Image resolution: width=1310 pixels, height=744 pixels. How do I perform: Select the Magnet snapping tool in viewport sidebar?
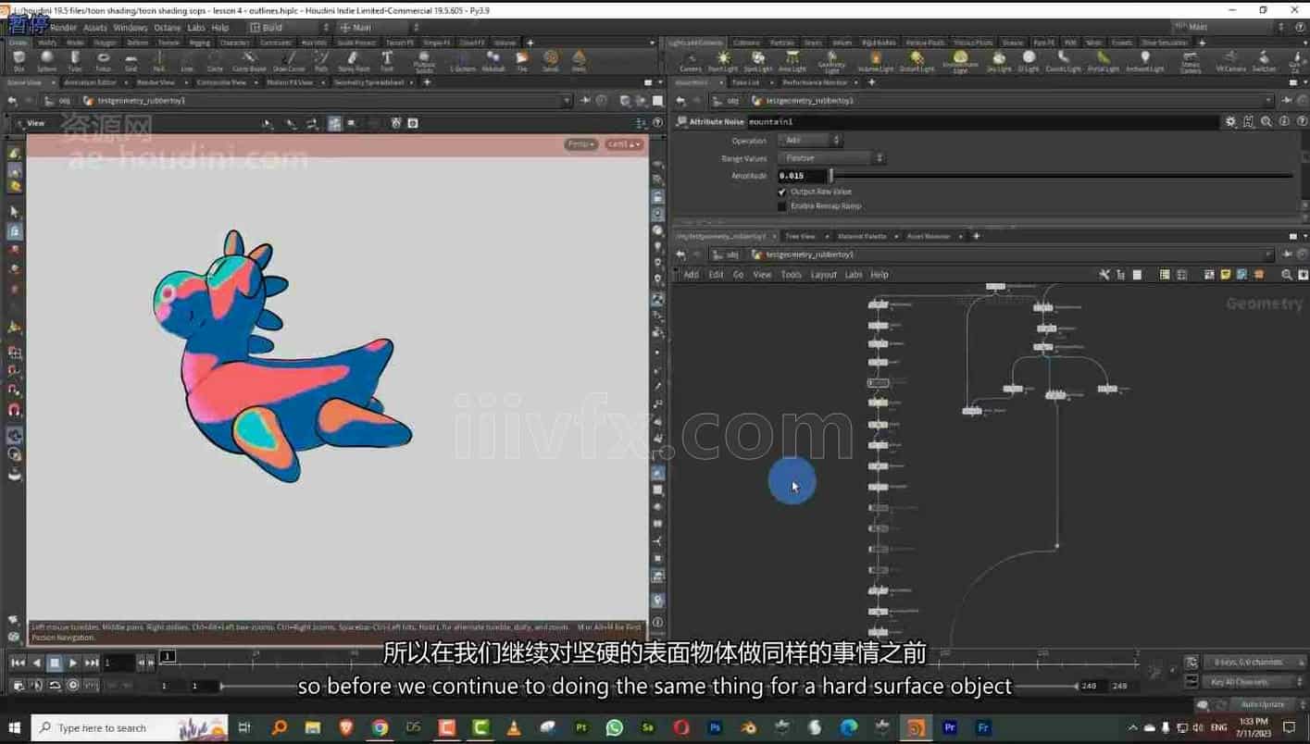tap(14, 411)
